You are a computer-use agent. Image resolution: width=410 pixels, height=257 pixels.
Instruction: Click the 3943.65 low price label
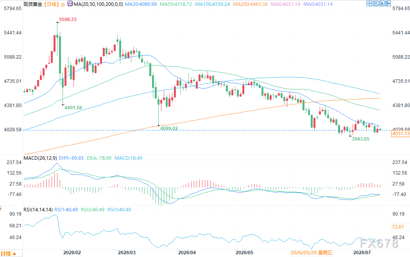361,139
